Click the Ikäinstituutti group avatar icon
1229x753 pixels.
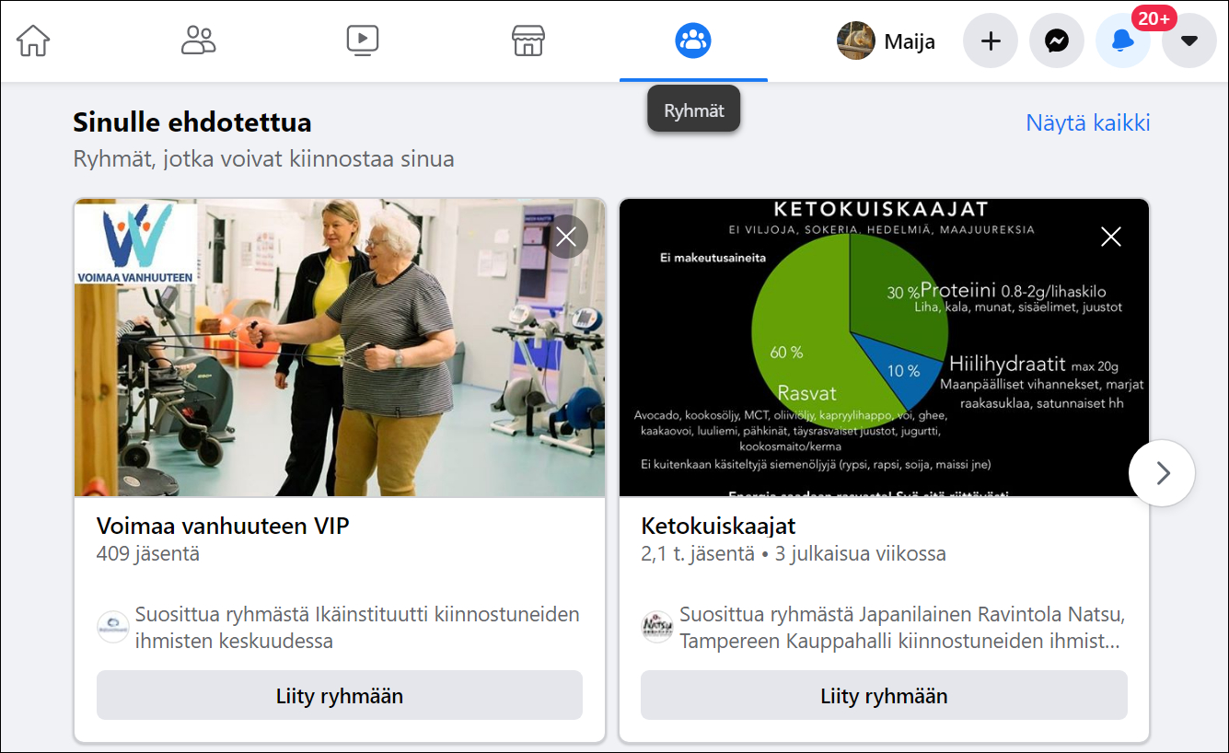tap(113, 627)
